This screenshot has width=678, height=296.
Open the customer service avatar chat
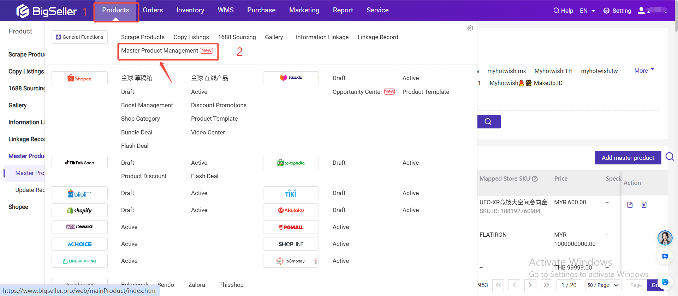665,238
